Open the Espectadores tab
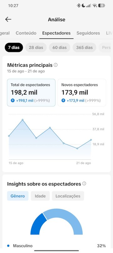The height and width of the screenshot is (253, 113). click(56, 33)
